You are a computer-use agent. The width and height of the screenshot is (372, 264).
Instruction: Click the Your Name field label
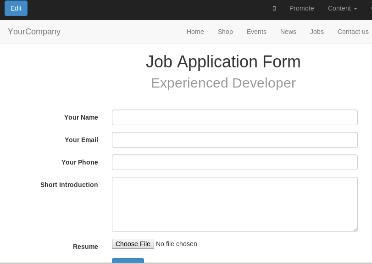(x=81, y=117)
